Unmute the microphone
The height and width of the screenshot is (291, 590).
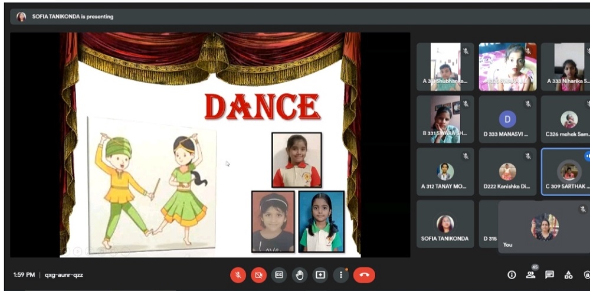point(238,274)
